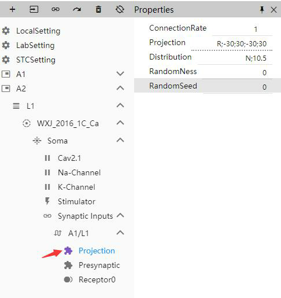
Task: Collapse the Soma section chevron
Action: pos(120,140)
